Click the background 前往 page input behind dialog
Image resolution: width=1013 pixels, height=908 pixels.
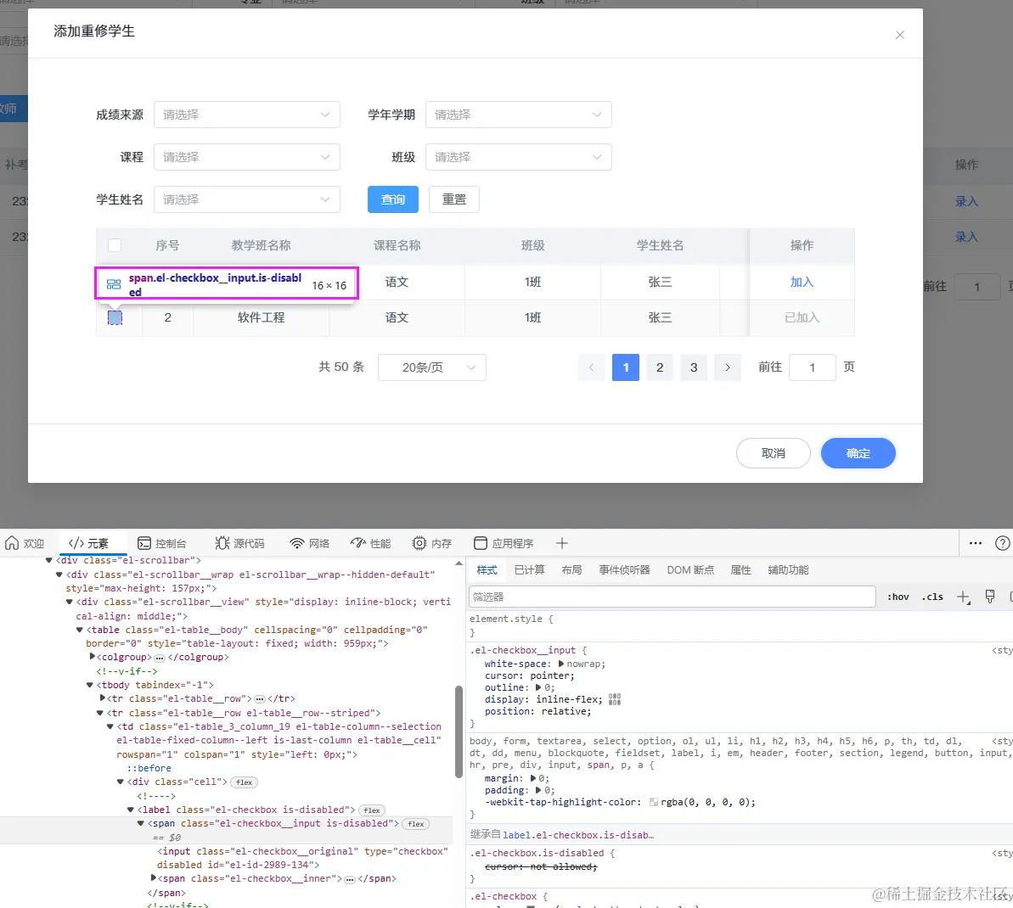pyautogui.click(x=976, y=286)
